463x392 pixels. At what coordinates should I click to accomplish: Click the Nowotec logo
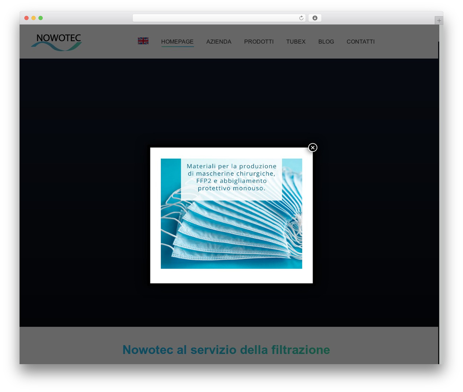[x=56, y=42]
